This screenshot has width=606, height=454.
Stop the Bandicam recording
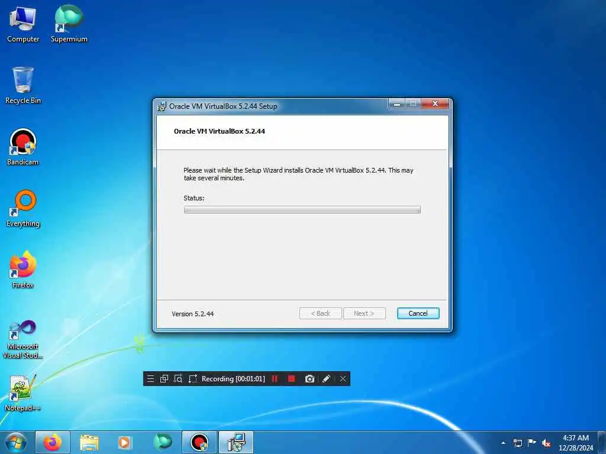[291, 379]
